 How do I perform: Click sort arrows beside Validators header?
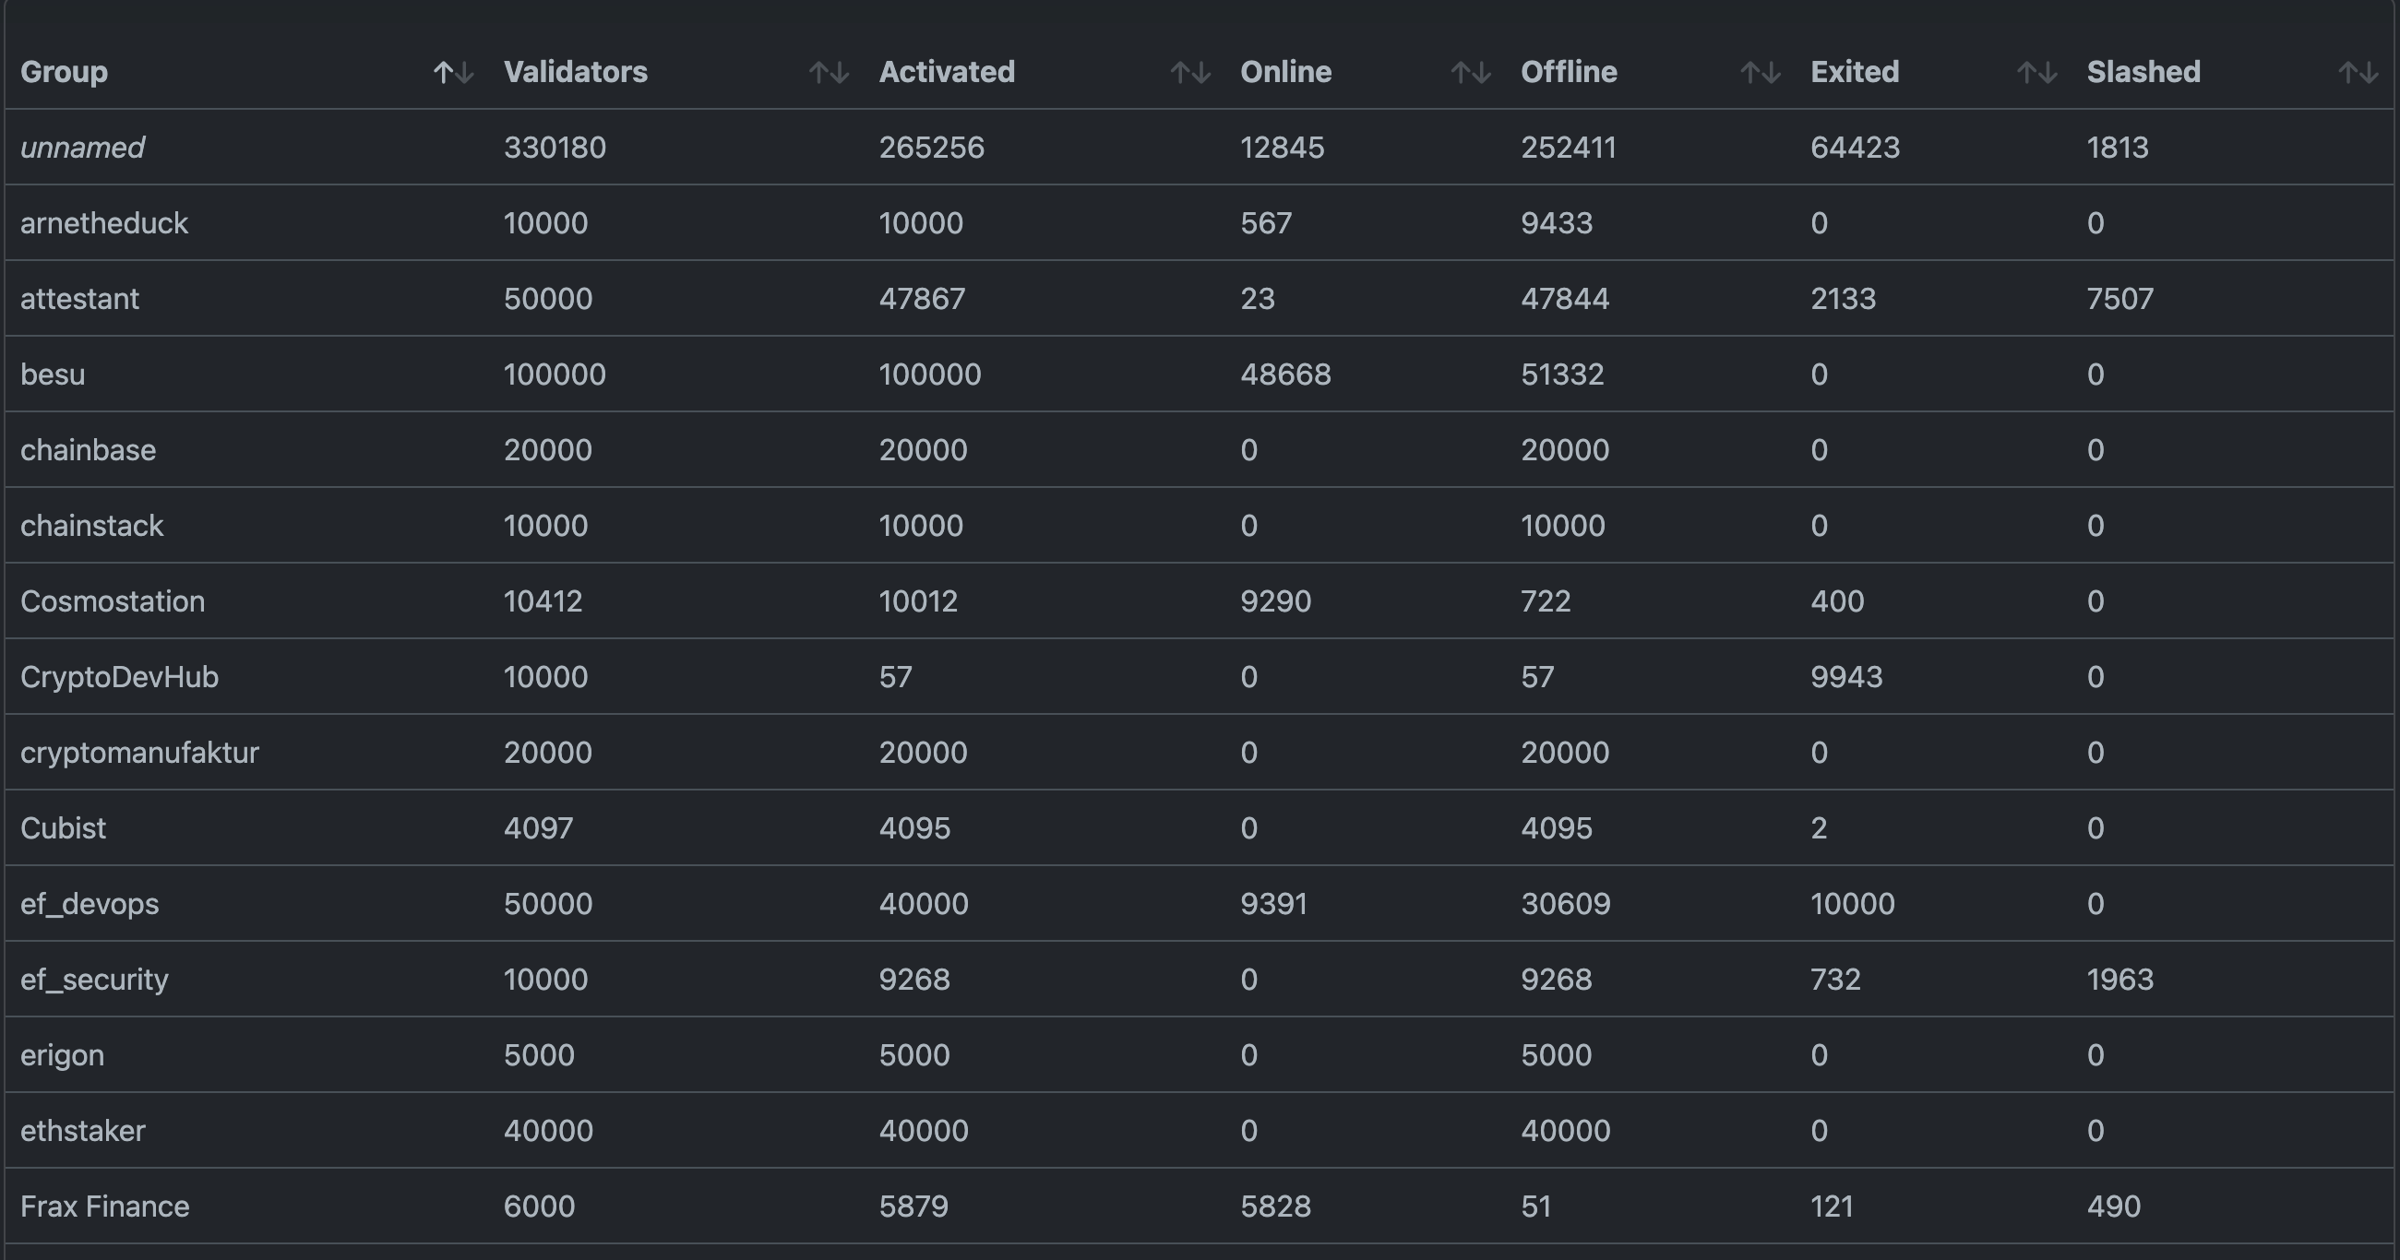(x=829, y=73)
